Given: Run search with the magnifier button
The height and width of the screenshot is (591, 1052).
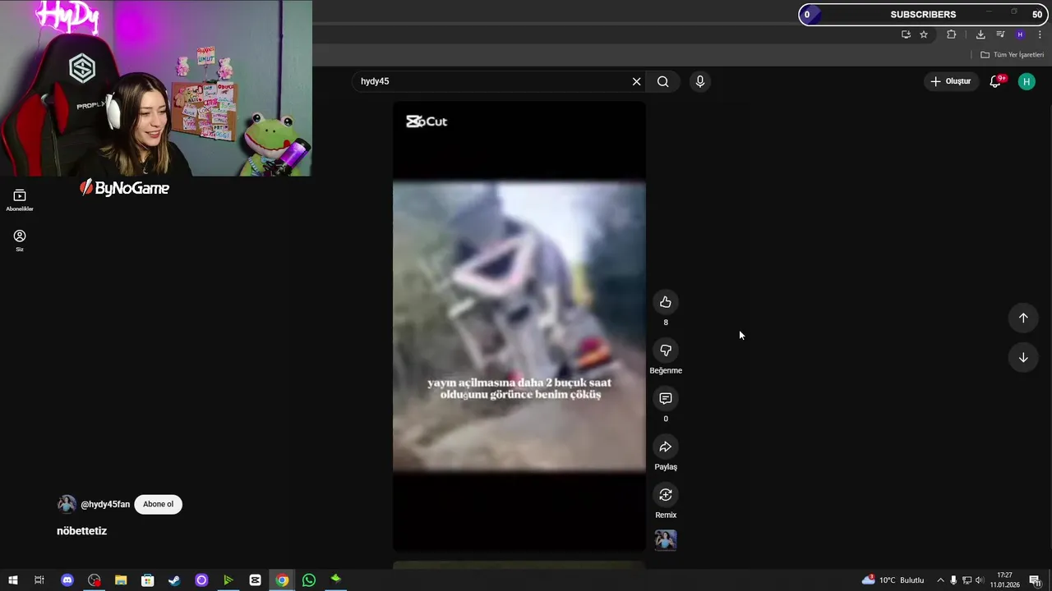Looking at the screenshot, I should click(663, 81).
